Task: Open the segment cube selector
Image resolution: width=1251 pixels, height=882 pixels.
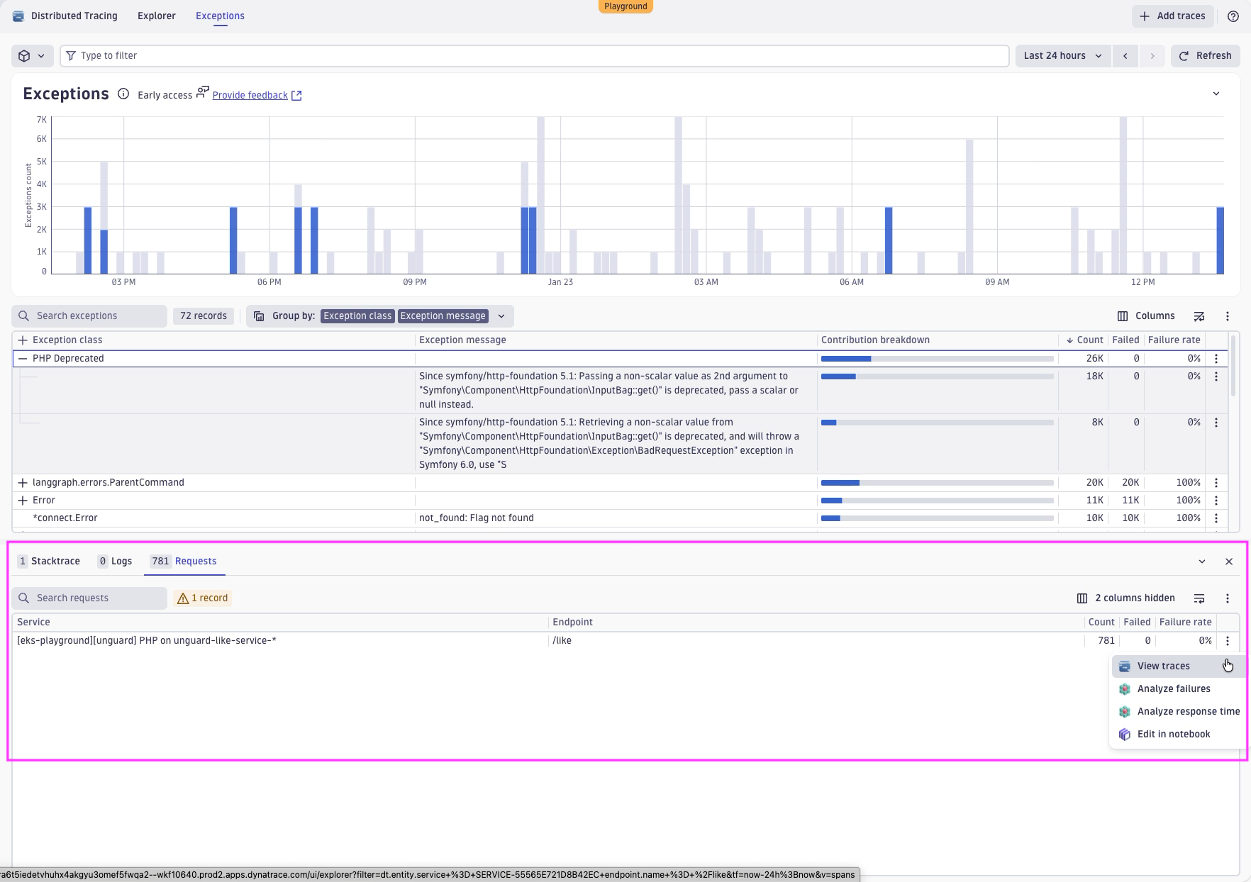Action: click(x=32, y=56)
